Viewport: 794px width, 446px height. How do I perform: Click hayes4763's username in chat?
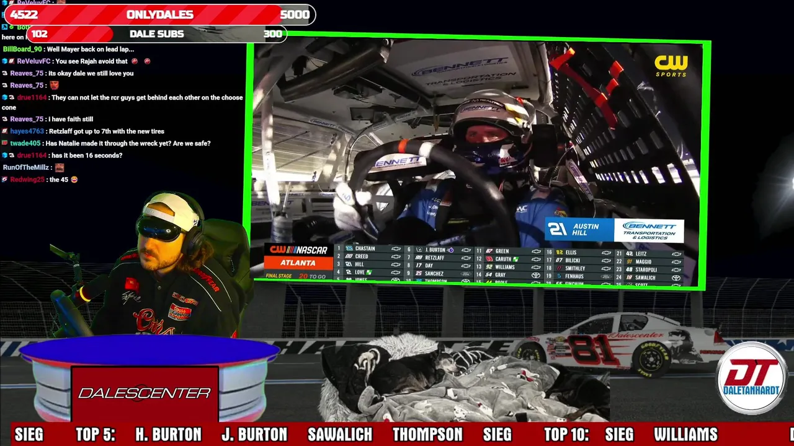(27, 131)
